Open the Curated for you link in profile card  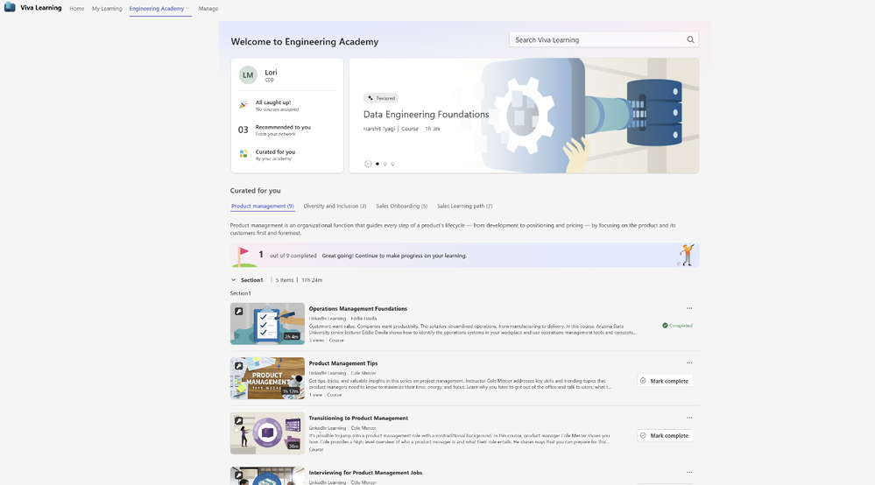tap(275, 151)
